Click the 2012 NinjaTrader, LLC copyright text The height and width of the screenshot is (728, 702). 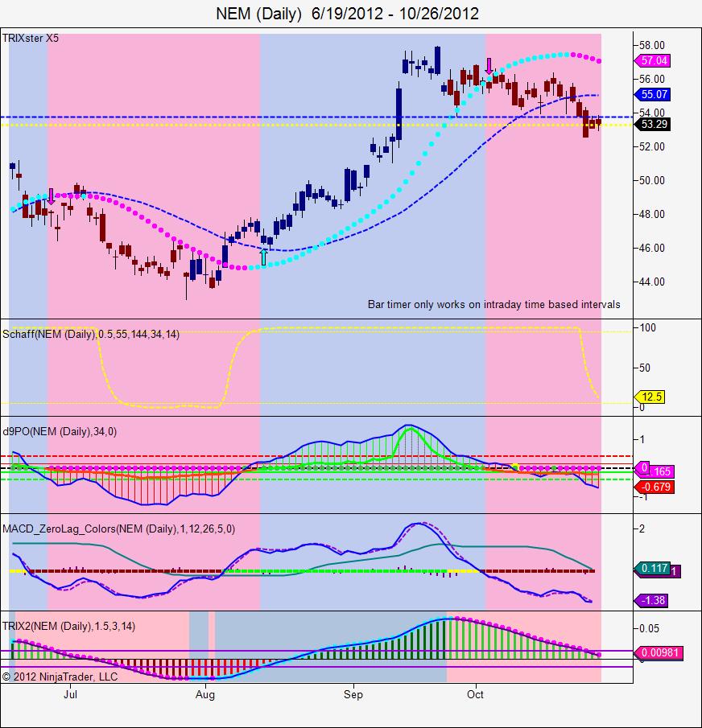(60, 677)
